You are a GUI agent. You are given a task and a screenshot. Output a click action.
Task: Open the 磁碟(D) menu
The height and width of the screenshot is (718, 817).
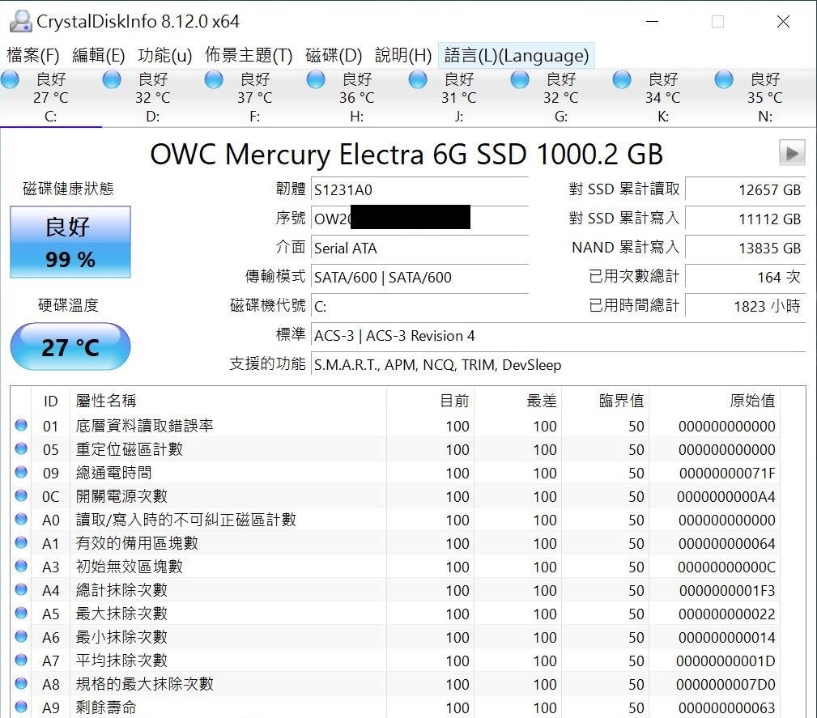(334, 55)
